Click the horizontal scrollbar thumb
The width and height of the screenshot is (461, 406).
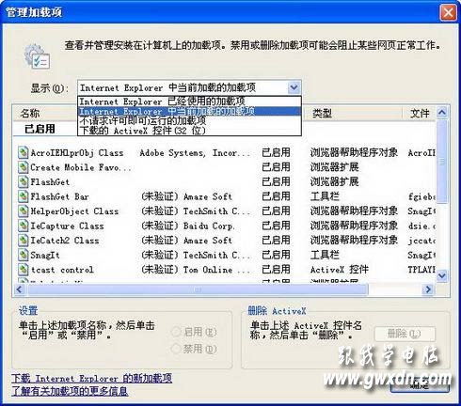coord(198,289)
